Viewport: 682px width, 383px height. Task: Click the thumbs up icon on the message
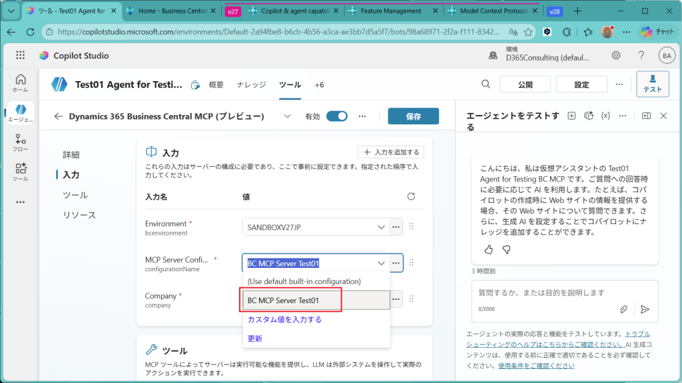[x=489, y=249]
